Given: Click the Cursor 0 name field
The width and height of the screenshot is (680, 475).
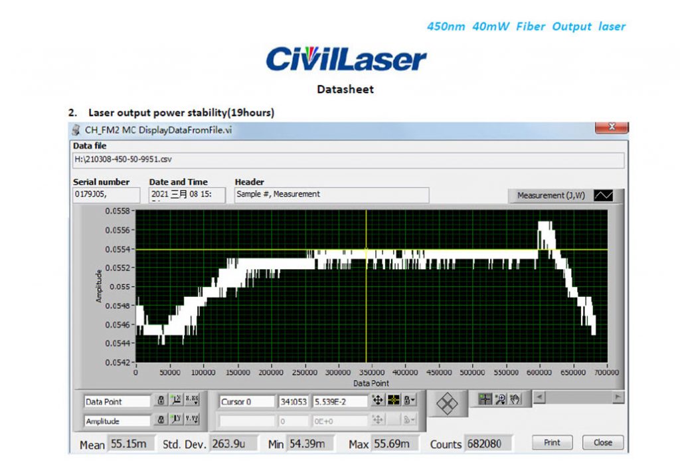Looking at the screenshot, I should 247,402.
